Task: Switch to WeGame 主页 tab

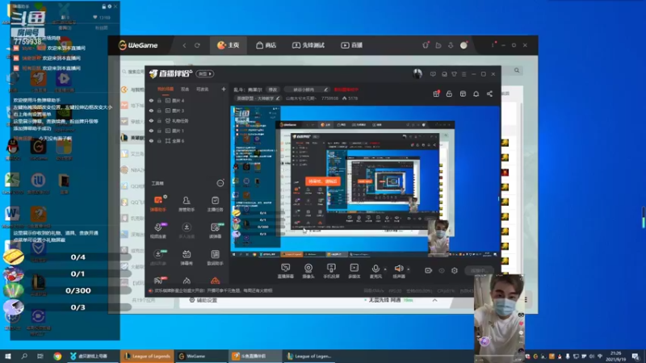Action: [x=229, y=45]
